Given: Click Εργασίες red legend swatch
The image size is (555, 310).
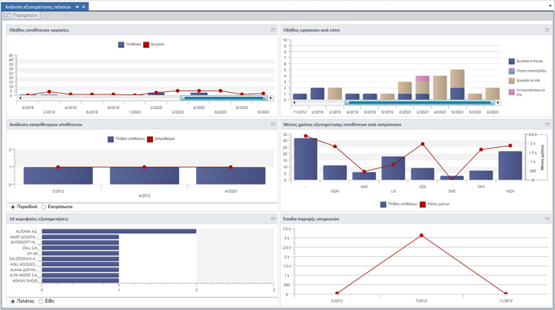Looking at the screenshot, I should [x=146, y=45].
